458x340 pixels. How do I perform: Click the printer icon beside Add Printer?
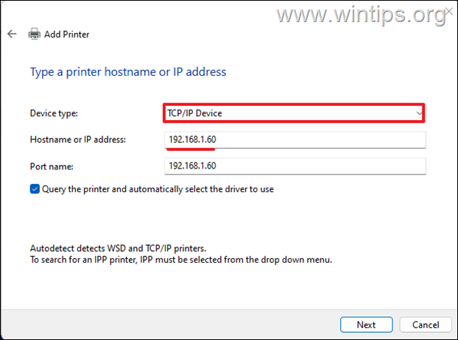tap(35, 34)
